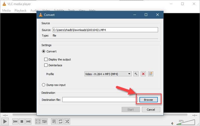Image resolution: width=200 pixels, height=126 pixels.
Task: Select the Convert radio button
Action: (43, 51)
